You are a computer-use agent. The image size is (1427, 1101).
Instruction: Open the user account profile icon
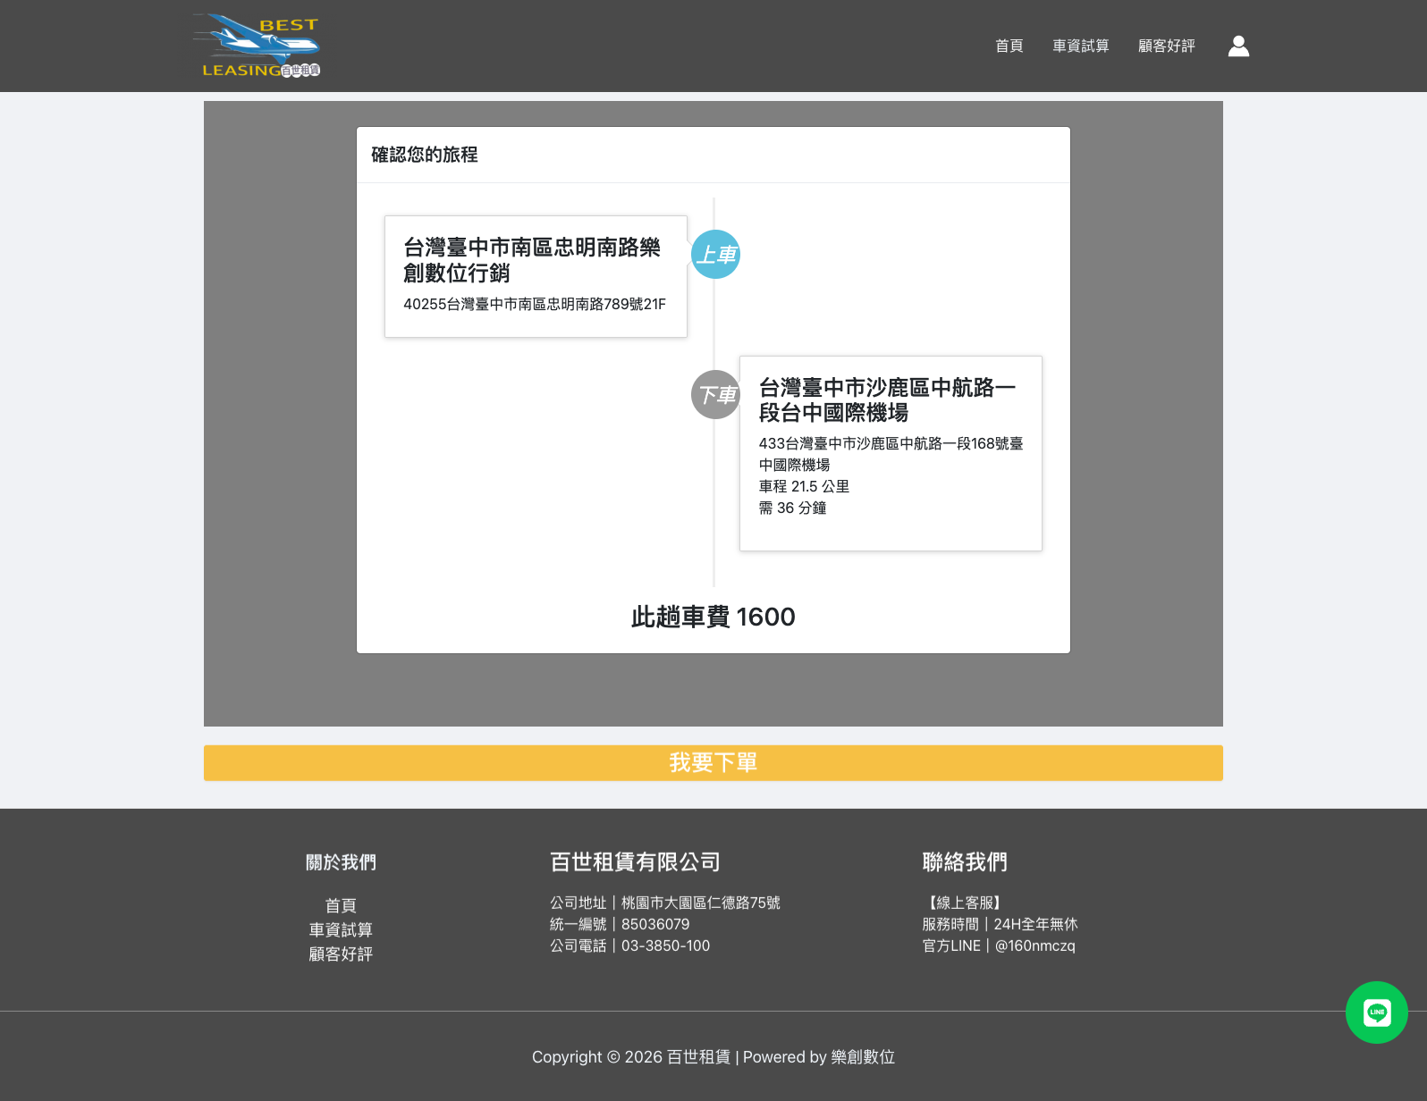pyautogui.click(x=1238, y=46)
